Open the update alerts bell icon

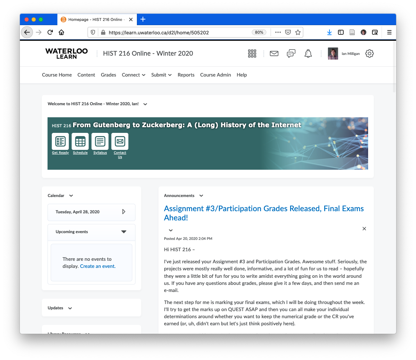point(308,54)
